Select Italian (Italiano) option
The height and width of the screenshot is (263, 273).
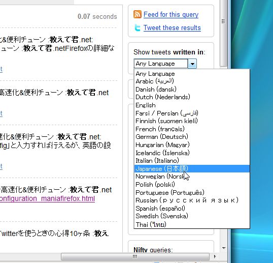coord(192,161)
